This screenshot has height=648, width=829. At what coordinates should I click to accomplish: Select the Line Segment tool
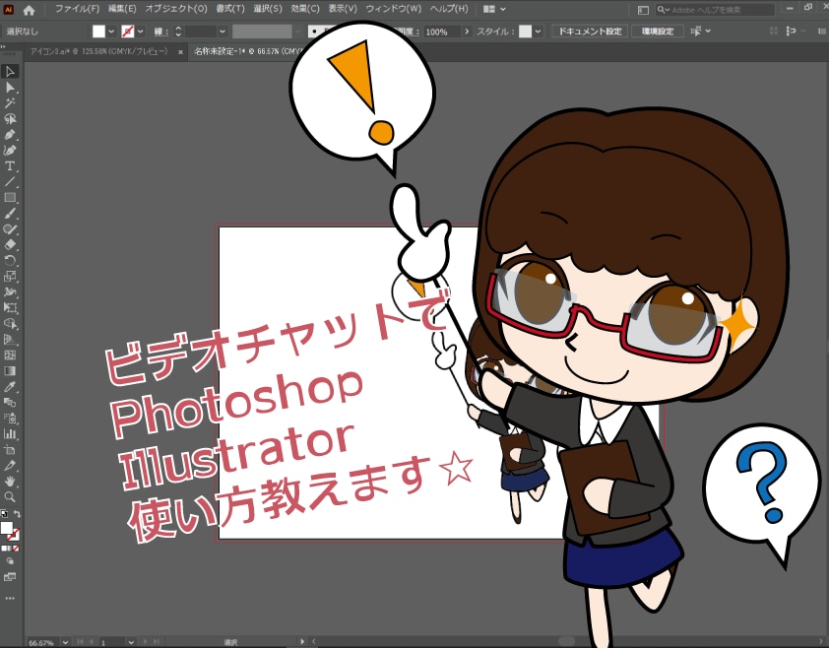[x=10, y=182]
